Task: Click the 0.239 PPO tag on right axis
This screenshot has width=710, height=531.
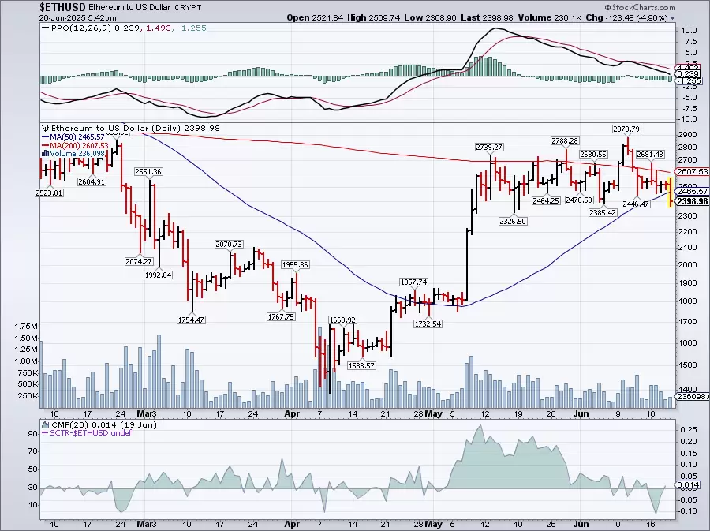Action: pos(688,74)
